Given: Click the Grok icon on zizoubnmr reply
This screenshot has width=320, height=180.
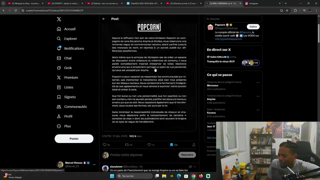Looking at the screenshot, I should tap(190, 167).
